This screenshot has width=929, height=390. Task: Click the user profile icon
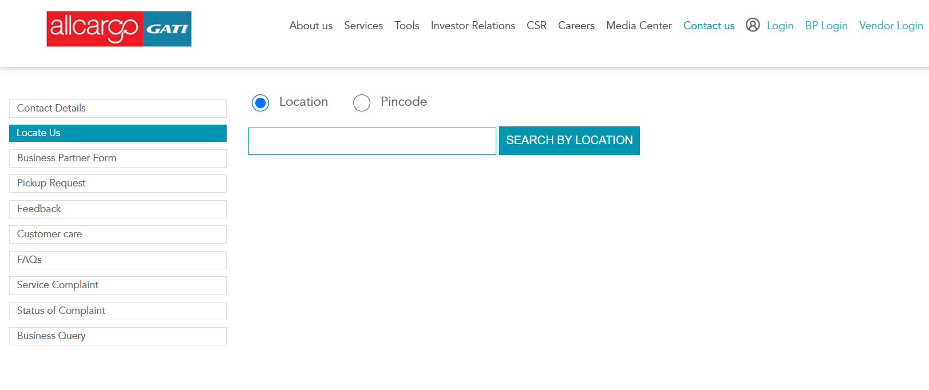[x=752, y=25]
